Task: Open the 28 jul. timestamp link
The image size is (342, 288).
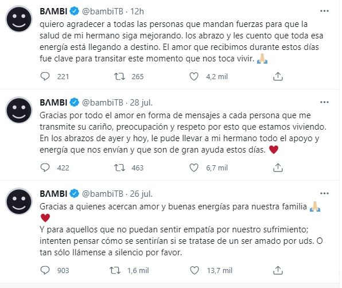Action: (141, 103)
